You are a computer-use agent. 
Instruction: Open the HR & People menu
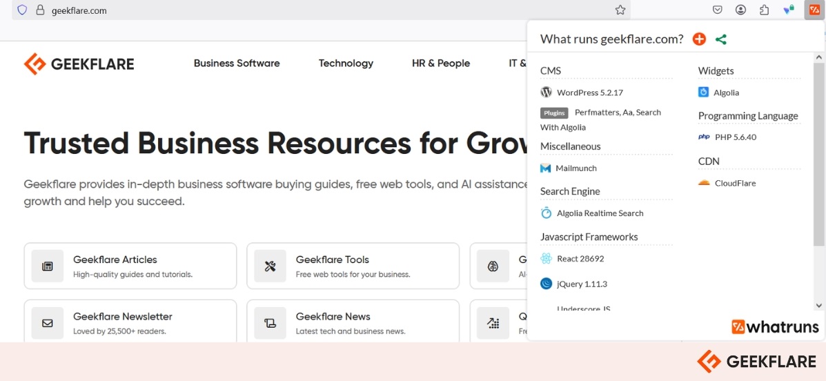pyautogui.click(x=441, y=63)
